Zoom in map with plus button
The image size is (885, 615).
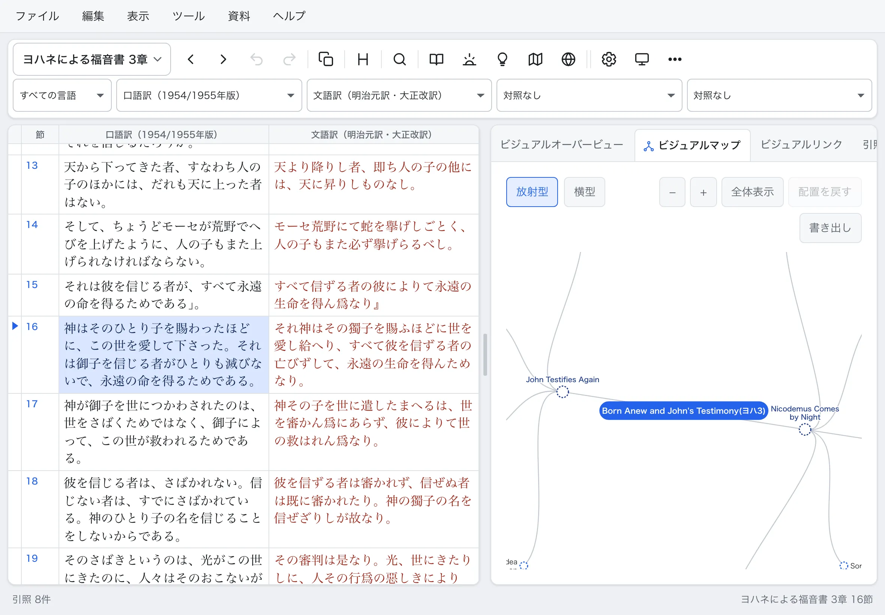703,192
